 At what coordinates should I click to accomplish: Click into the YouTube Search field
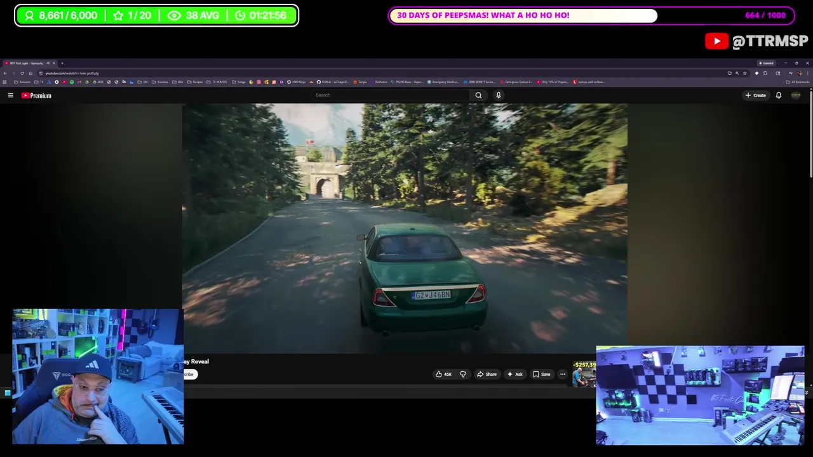tap(391, 95)
